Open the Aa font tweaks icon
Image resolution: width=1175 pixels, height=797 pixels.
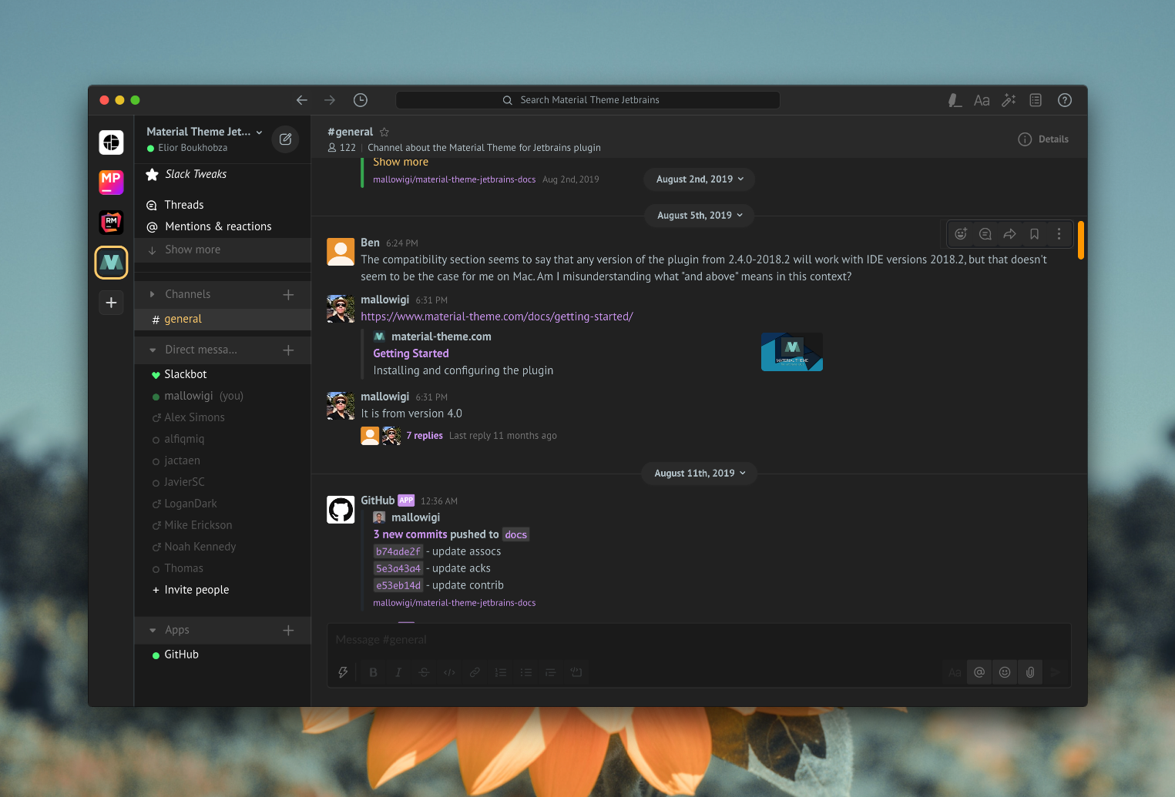[982, 100]
